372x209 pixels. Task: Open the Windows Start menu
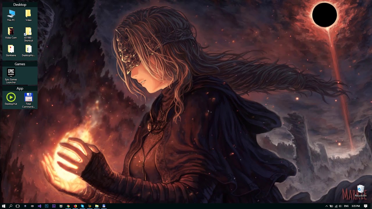3,206
